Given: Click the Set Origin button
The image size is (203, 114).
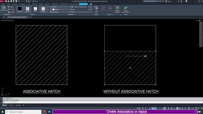Looking at the screenshot, I should [x=96, y=9].
